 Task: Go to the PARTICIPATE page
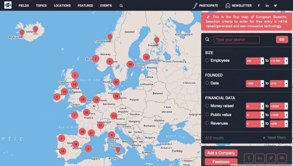(x=205, y=6)
